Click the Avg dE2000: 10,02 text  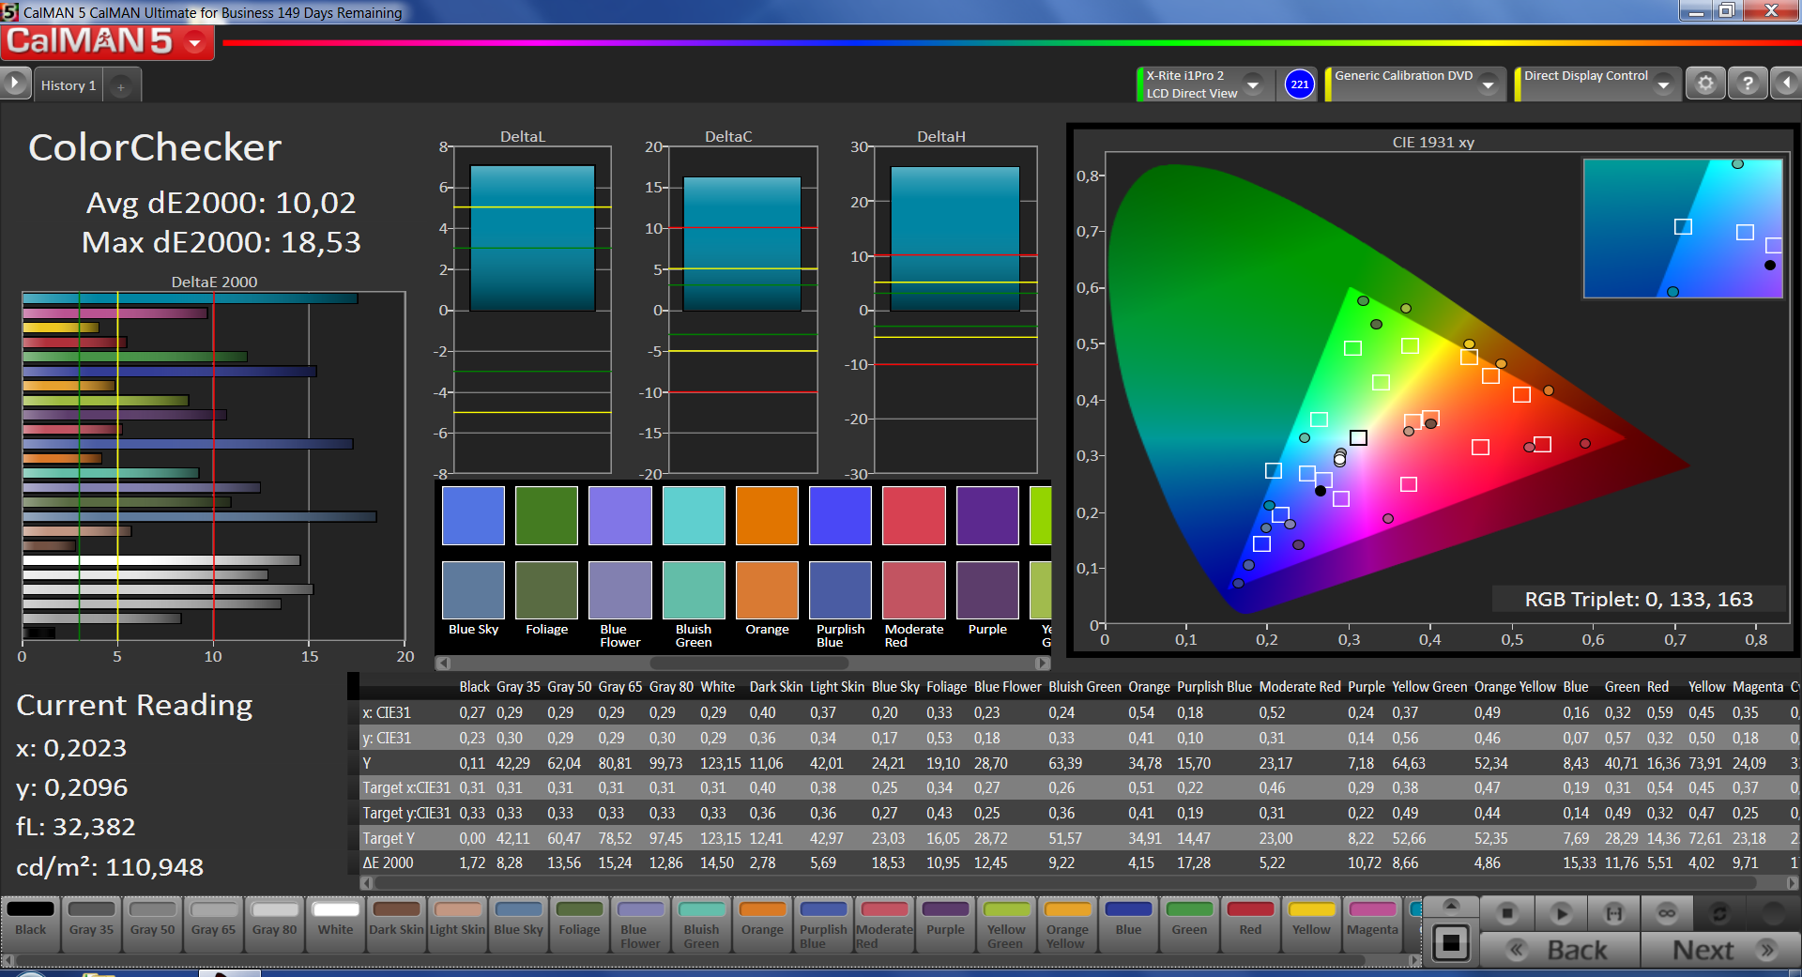point(221,203)
